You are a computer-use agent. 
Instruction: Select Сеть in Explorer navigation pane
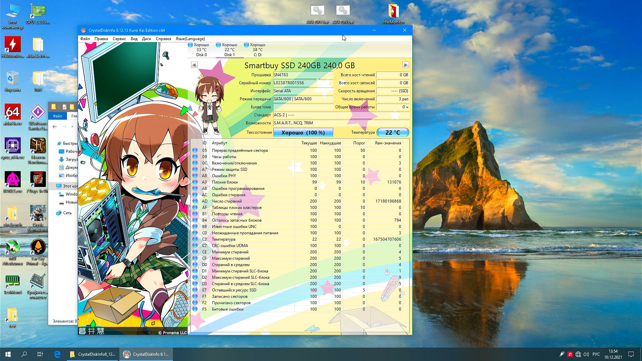click(x=67, y=213)
